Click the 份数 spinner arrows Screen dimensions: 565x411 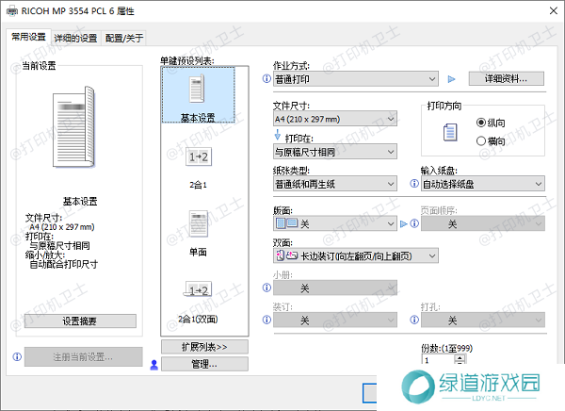click(460, 359)
